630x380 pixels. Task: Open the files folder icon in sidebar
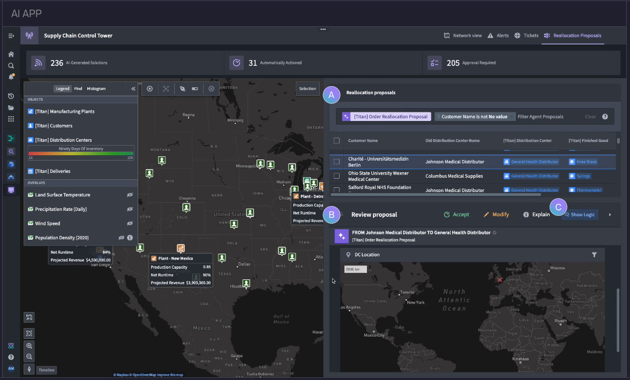pos(11,108)
